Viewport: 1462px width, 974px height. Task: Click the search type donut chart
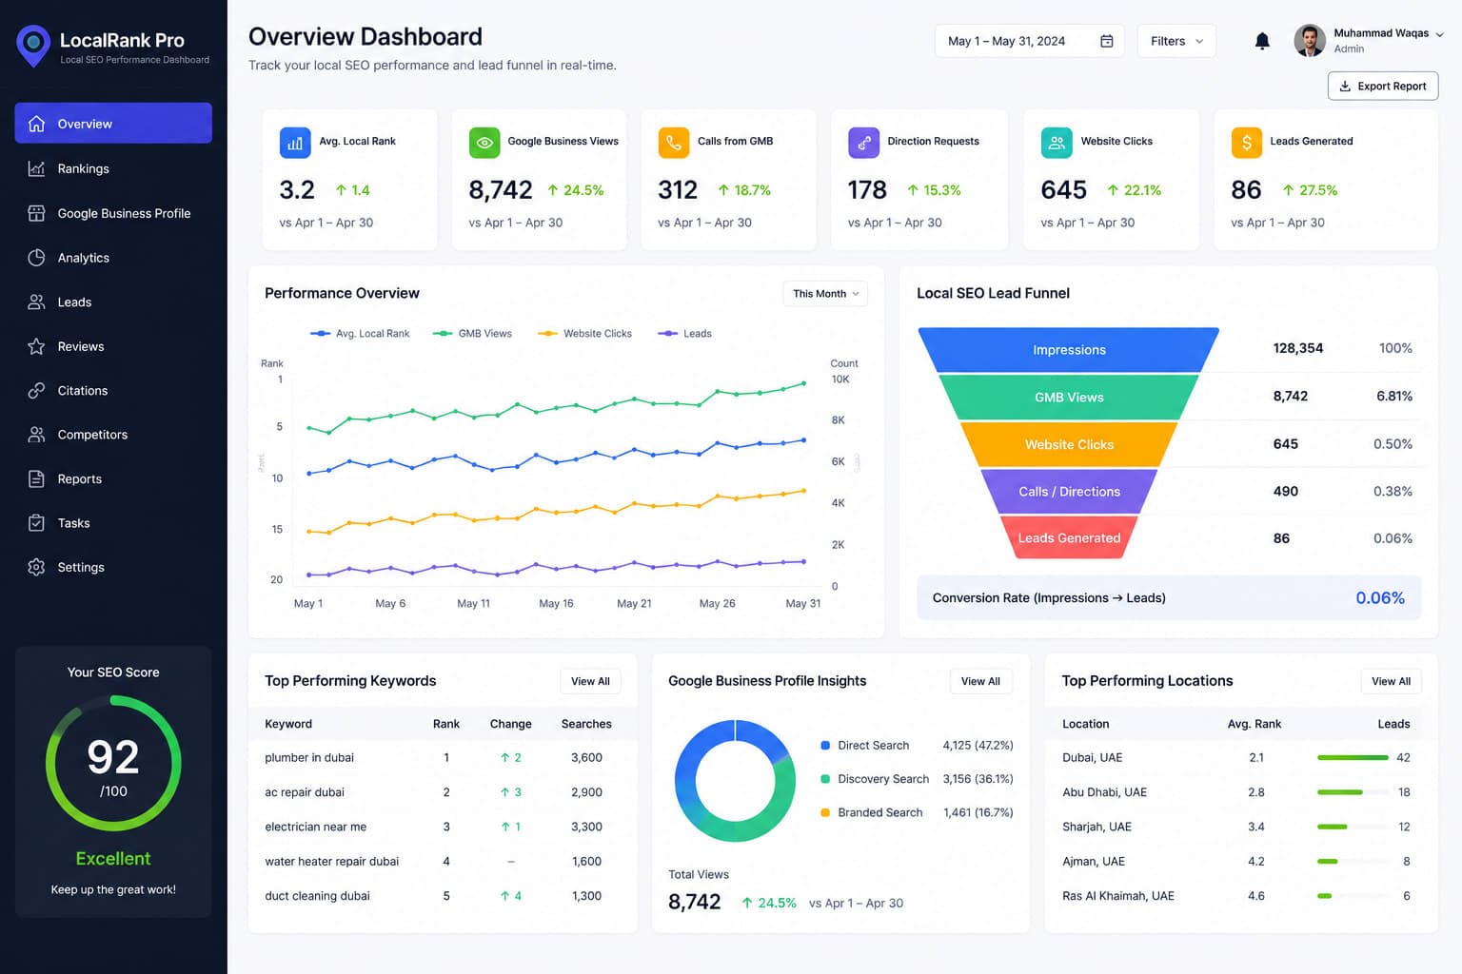(x=735, y=781)
